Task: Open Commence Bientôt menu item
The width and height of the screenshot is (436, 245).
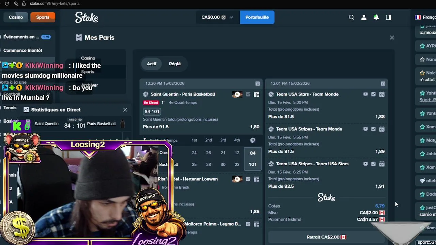Action: (x=22, y=50)
